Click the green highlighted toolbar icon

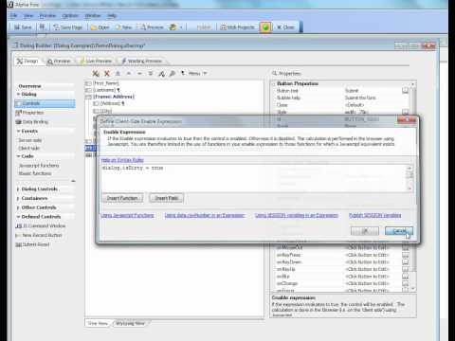[x=265, y=27]
